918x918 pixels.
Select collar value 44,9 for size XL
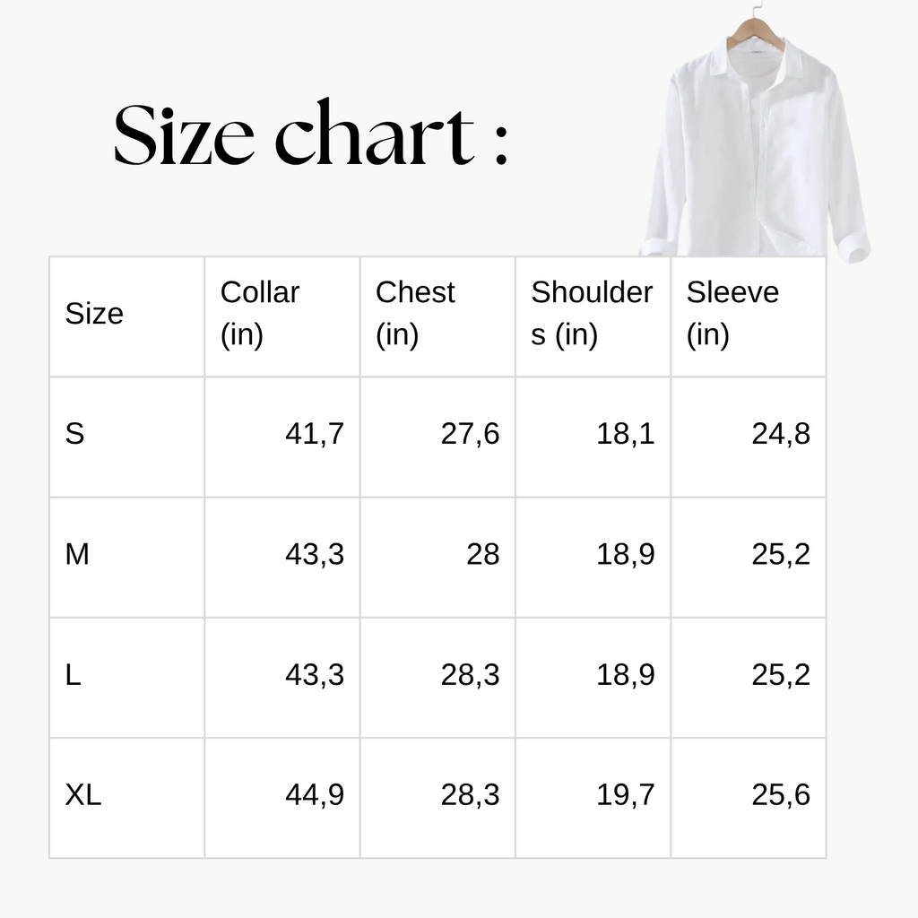(315, 796)
